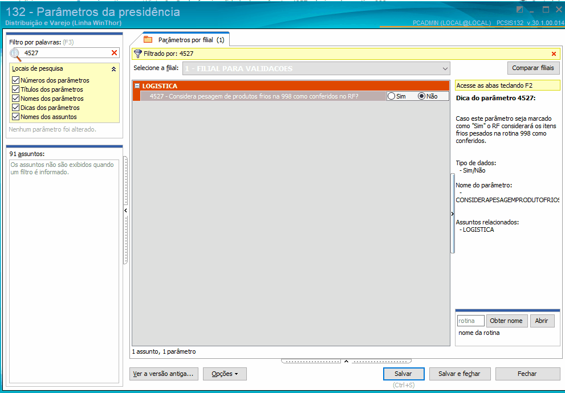Click Salvar e fechar button
This screenshot has height=393, width=565.
(x=460, y=374)
